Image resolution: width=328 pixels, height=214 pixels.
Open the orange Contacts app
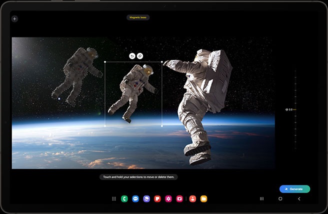click(x=192, y=198)
